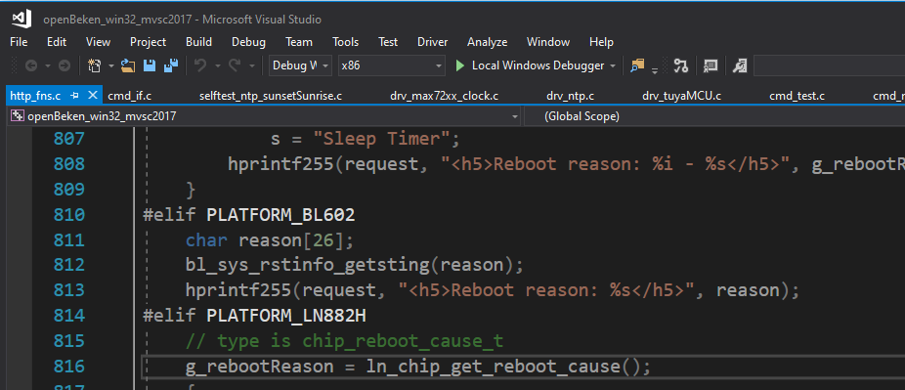Open the New Project dropdown arrow
Viewport: 905px width, 390px height.
pyautogui.click(x=111, y=66)
